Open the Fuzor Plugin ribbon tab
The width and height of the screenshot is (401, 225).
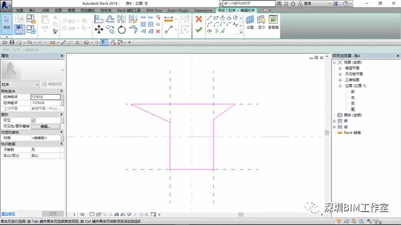(x=178, y=10)
